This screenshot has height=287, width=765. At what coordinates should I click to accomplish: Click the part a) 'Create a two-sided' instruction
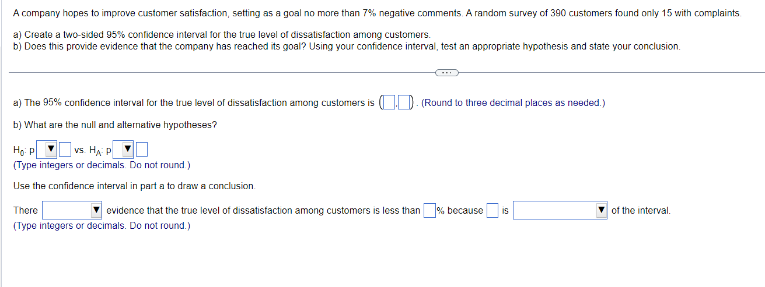click(x=222, y=36)
